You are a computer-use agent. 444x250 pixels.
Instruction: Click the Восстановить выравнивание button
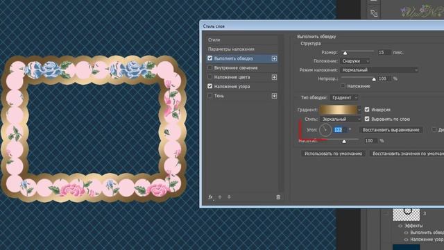[x=391, y=130]
